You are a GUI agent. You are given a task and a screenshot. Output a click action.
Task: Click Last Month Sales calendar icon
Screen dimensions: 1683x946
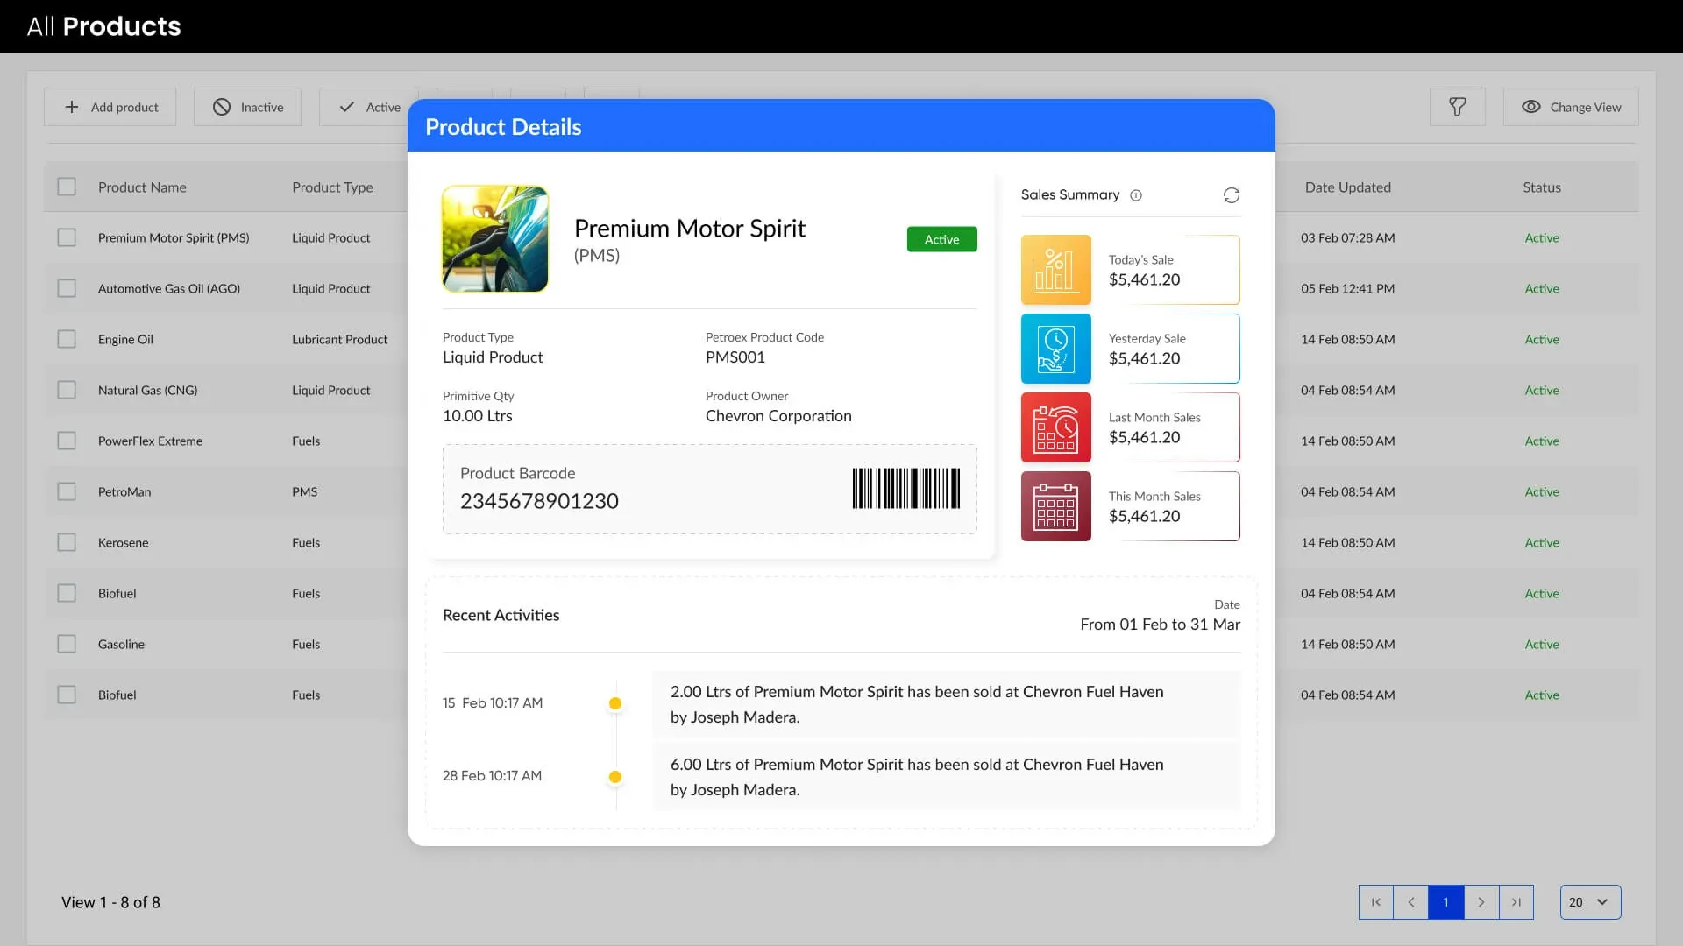point(1055,427)
